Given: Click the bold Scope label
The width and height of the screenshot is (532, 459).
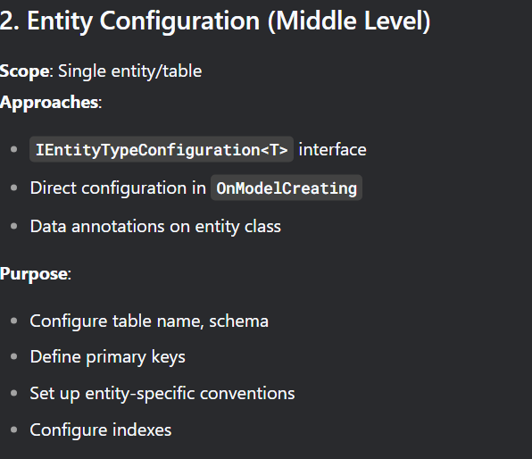Looking at the screenshot, I should (x=25, y=71).
